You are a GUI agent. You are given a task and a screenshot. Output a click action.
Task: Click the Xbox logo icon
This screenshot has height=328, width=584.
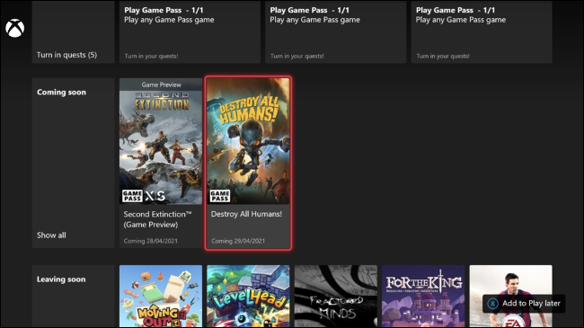click(15, 29)
